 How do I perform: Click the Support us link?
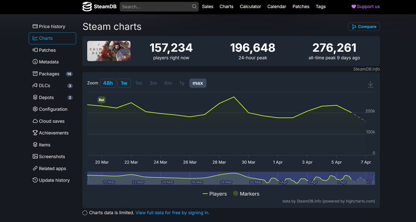point(365,7)
